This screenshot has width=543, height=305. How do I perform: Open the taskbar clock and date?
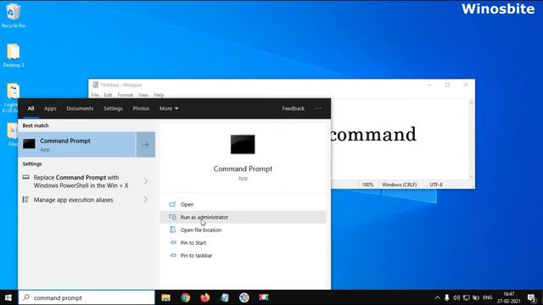point(509,297)
